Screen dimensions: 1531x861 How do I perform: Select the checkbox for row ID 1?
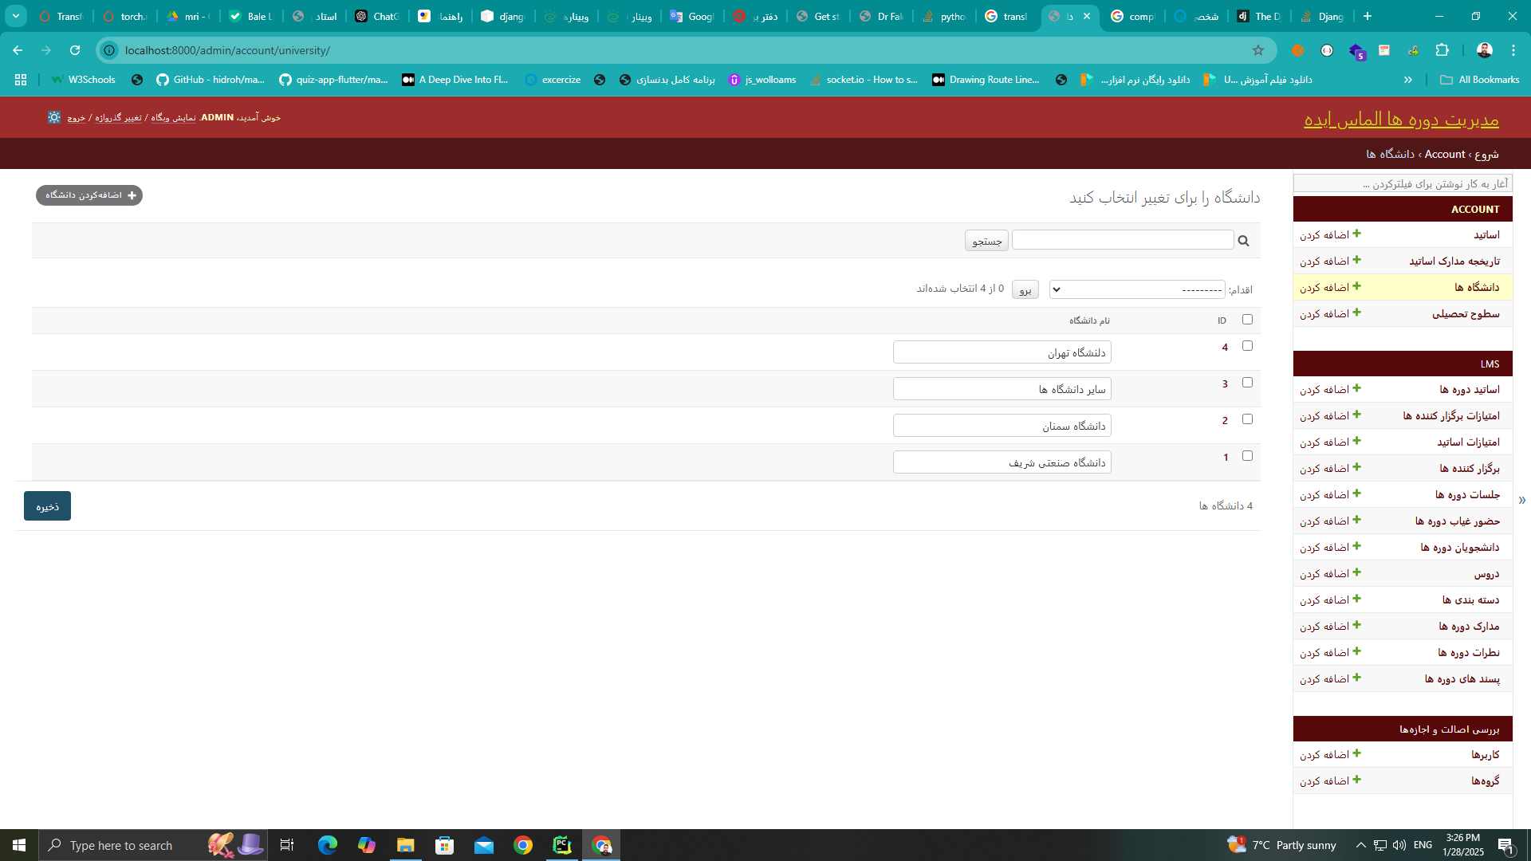(1247, 456)
